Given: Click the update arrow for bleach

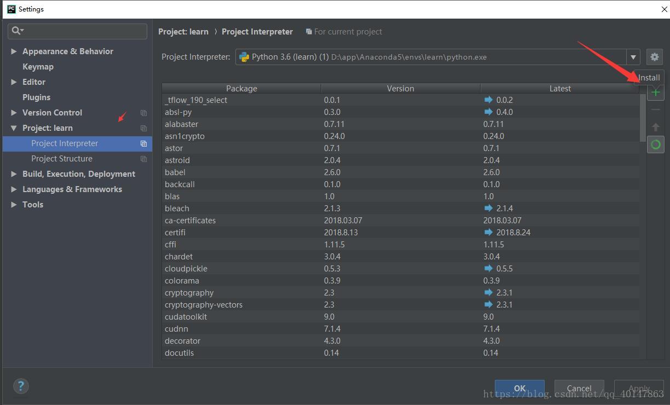Looking at the screenshot, I should [x=488, y=208].
